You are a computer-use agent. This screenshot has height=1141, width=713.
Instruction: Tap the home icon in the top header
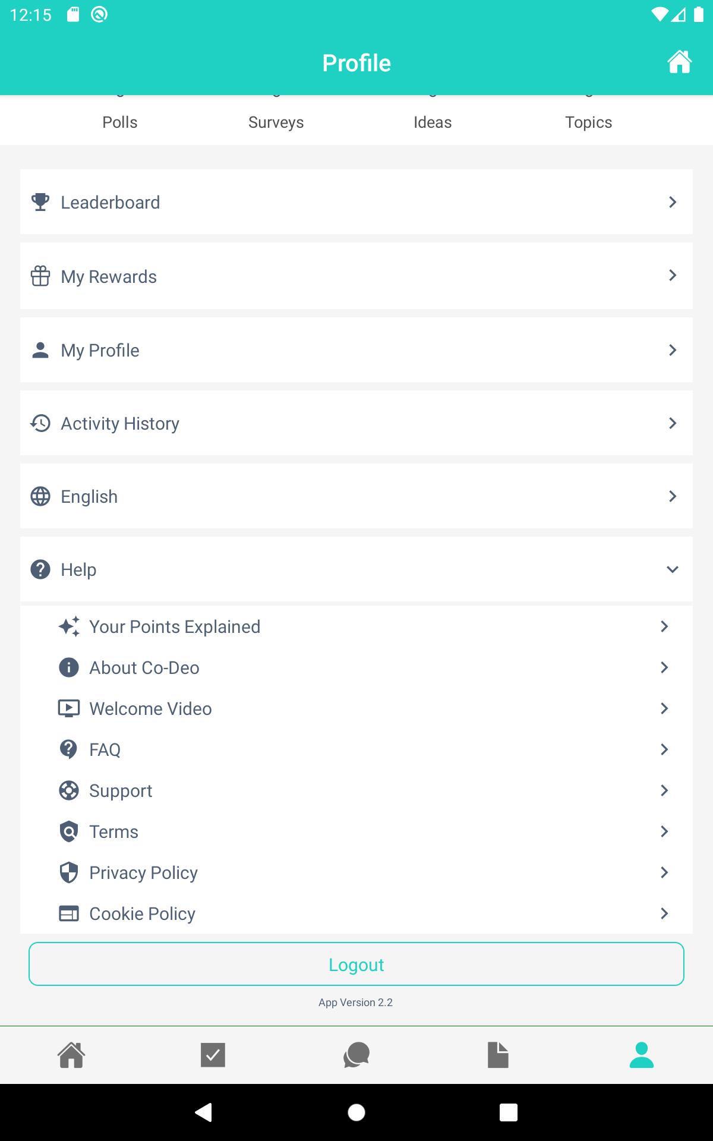pyautogui.click(x=679, y=62)
